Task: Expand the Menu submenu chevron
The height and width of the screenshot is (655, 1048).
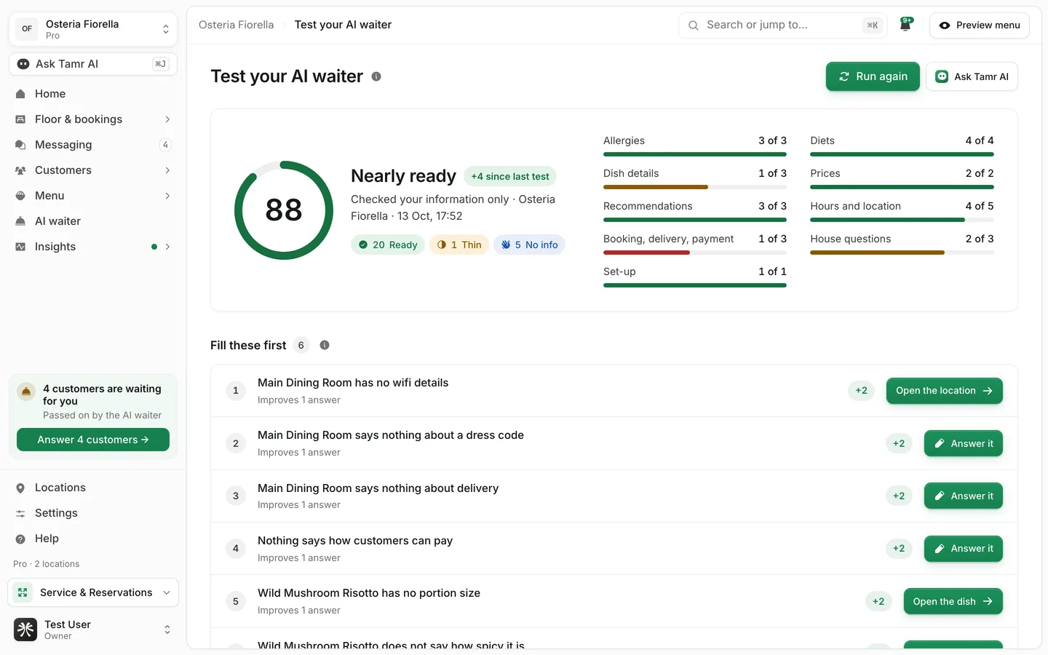Action: pyautogui.click(x=167, y=196)
